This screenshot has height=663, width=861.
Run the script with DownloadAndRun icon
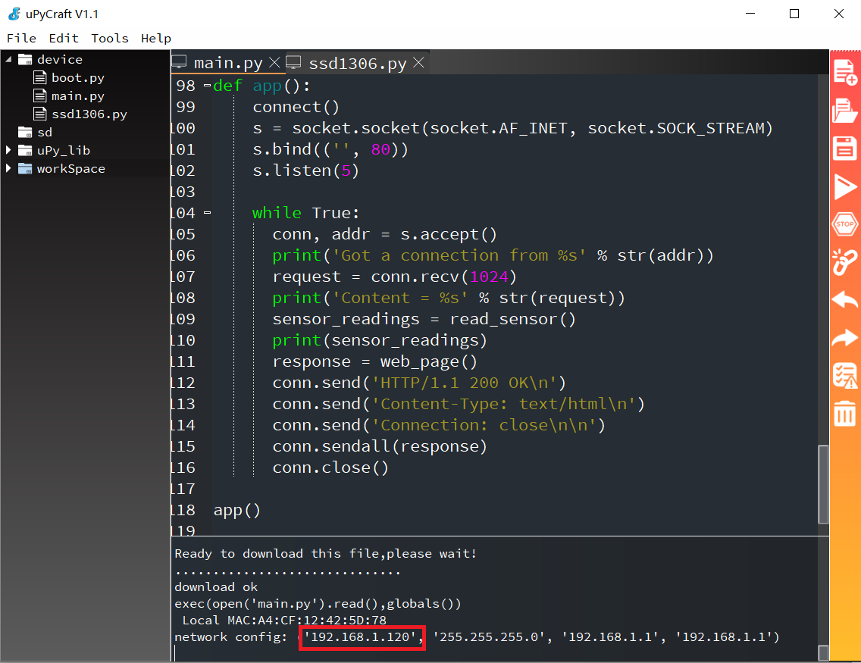point(844,186)
